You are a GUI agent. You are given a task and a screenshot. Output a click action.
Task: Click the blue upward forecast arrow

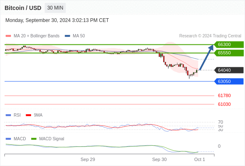pyautogui.click(x=206, y=57)
